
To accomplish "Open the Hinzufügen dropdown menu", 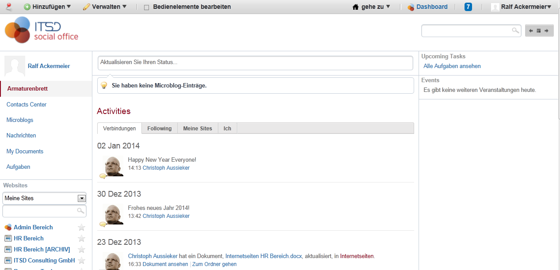I will pyautogui.click(x=47, y=7).
